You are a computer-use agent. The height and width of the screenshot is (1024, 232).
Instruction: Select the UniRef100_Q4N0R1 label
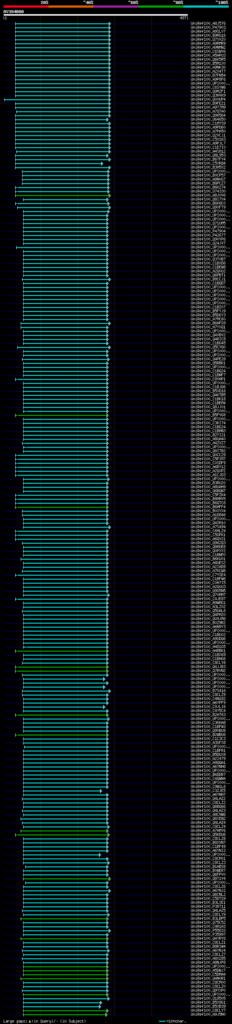pos(208,978)
